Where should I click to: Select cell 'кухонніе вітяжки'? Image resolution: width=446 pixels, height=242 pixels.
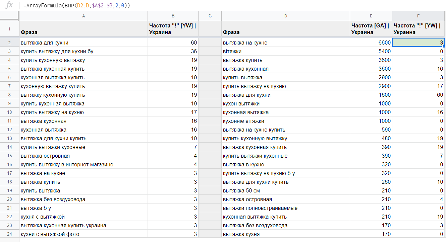[x=286, y=121]
